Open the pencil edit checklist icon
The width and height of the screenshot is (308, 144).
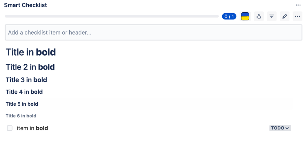coord(285,16)
